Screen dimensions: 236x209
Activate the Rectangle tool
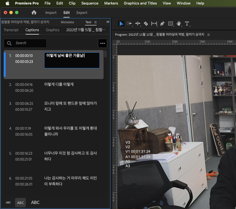(171, 24)
